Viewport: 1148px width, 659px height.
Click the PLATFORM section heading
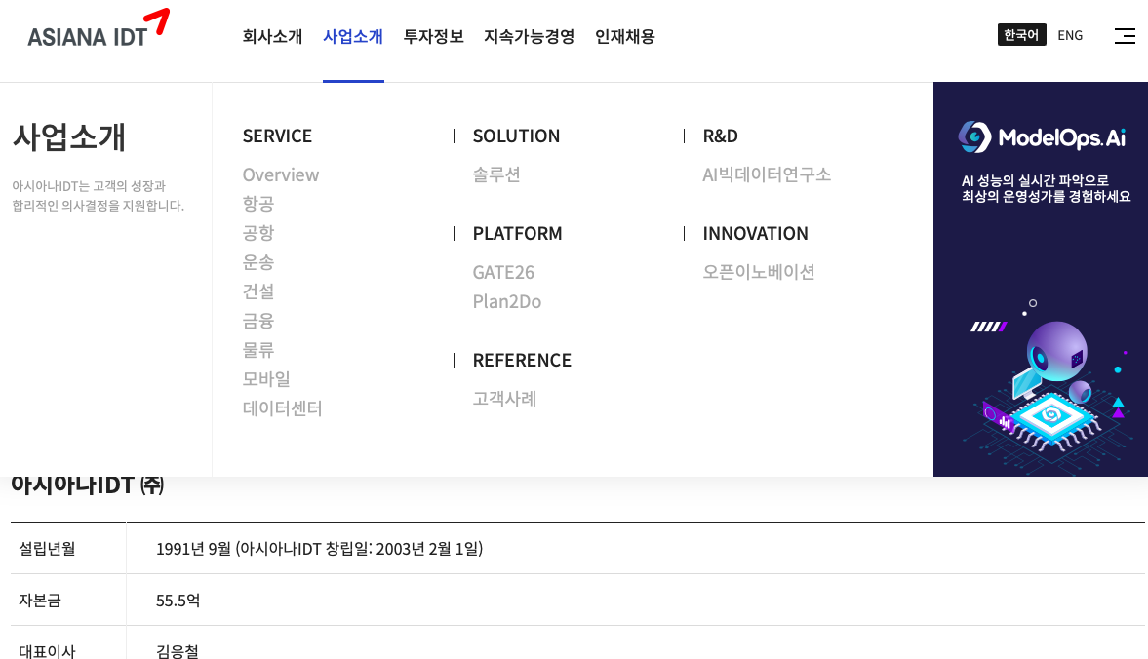pos(518,233)
